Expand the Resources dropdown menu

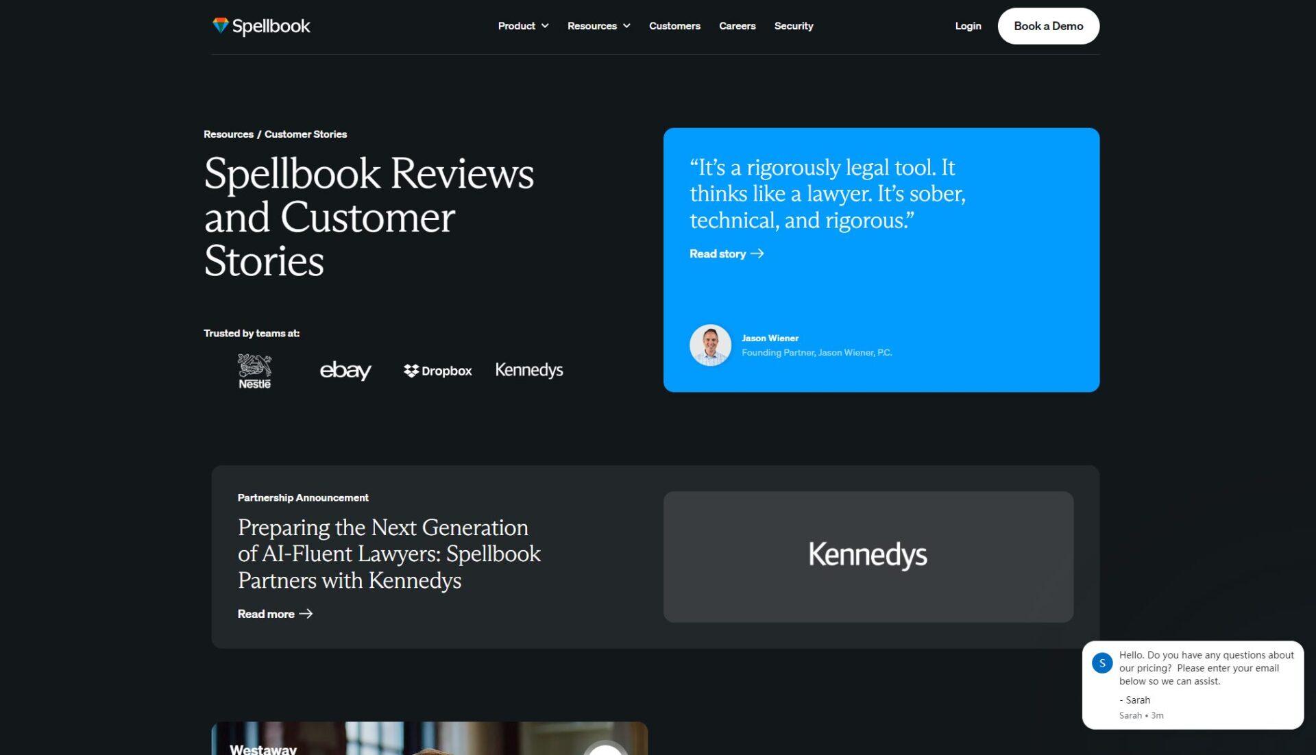pos(598,26)
